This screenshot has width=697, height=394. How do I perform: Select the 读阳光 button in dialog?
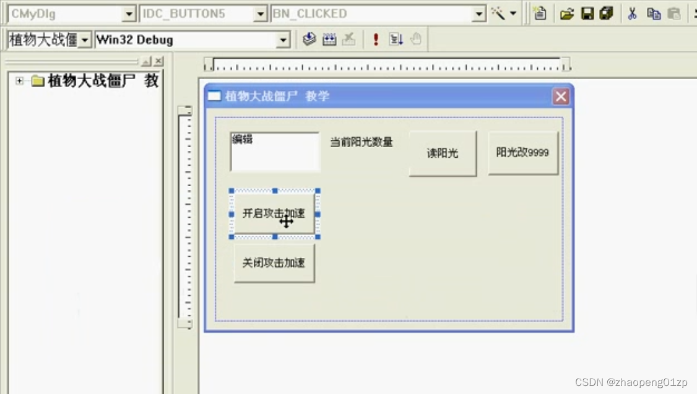[443, 153]
